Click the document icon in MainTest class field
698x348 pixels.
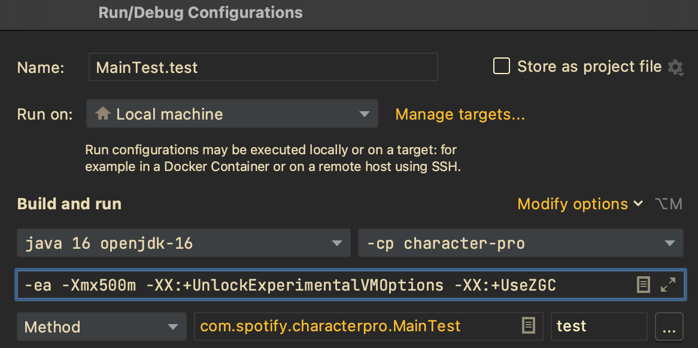(528, 326)
